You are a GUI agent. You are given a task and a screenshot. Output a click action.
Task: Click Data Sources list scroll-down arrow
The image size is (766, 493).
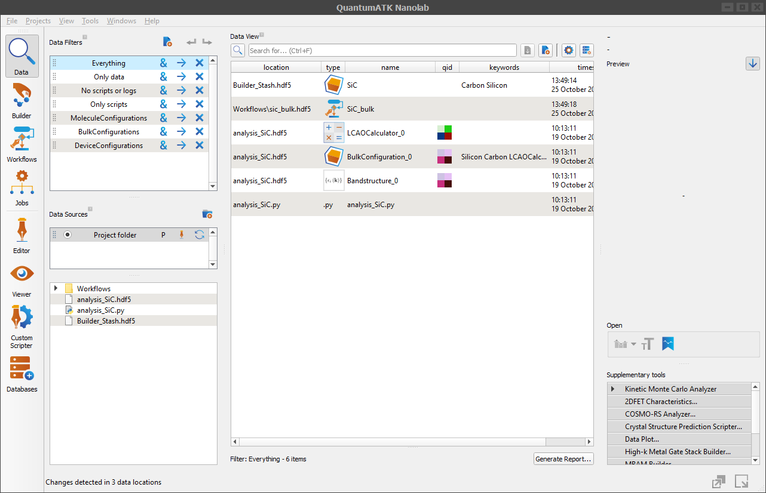click(213, 264)
